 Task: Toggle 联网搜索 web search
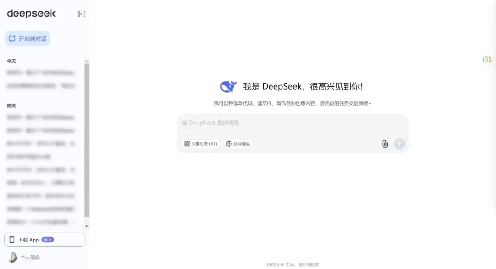[238, 144]
